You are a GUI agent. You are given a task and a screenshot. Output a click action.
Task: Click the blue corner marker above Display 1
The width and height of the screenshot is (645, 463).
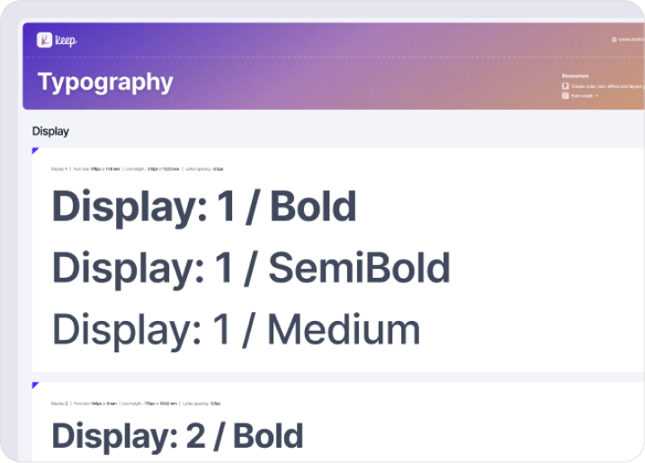click(35, 151)
